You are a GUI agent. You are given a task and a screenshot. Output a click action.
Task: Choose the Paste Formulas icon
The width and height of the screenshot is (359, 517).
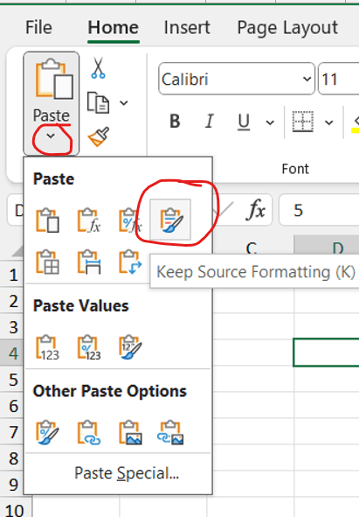click(x=89, y=220)
